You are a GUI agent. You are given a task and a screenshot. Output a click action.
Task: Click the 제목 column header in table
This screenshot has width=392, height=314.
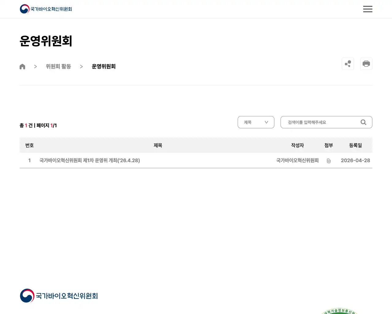158,145
